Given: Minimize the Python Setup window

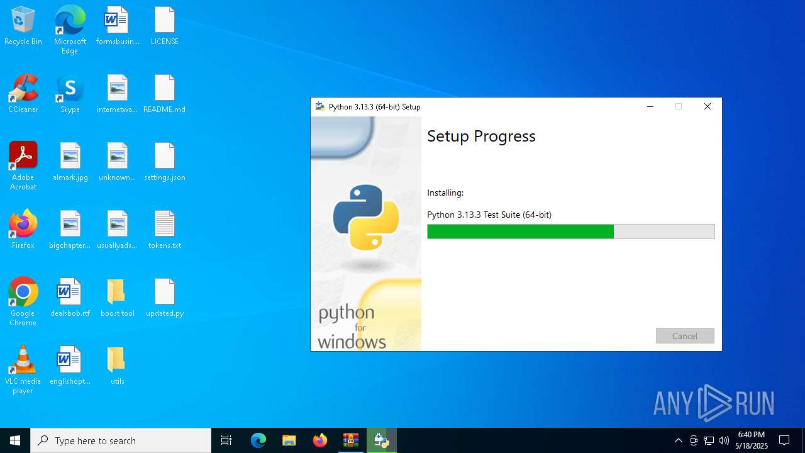Looking at the screenshot, I should tap(650, 106).
